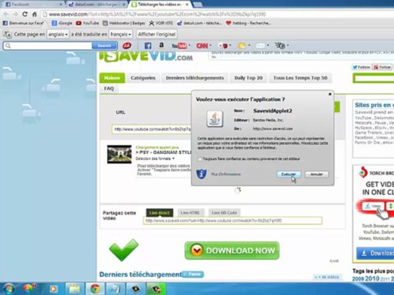394x295 pixels.
Task: Open Tous Les Temps Top 50 tab
Action: coord(300,78)
